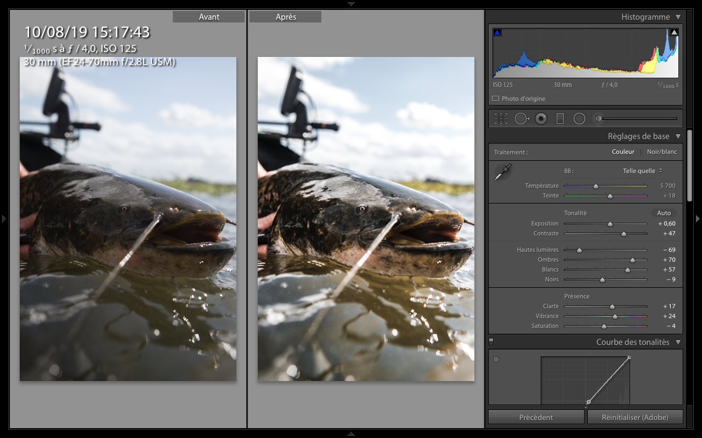Click the tone curve target adjustment tool
The height and width of the screenshot is (438, 702).
496,360
